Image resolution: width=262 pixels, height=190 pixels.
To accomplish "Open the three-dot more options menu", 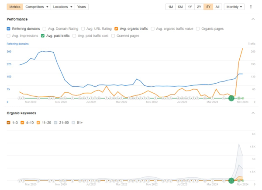I will (x=251, y=7).
